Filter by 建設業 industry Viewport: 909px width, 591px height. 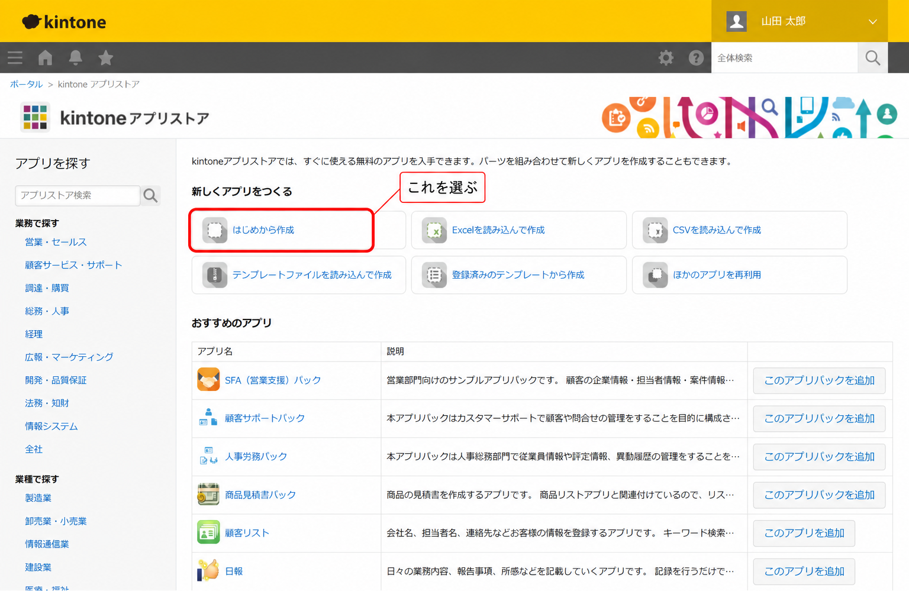point(38,567)
